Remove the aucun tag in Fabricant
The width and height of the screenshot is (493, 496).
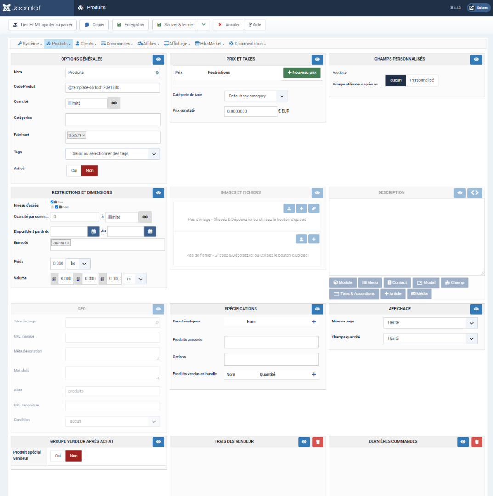point(84,135)
